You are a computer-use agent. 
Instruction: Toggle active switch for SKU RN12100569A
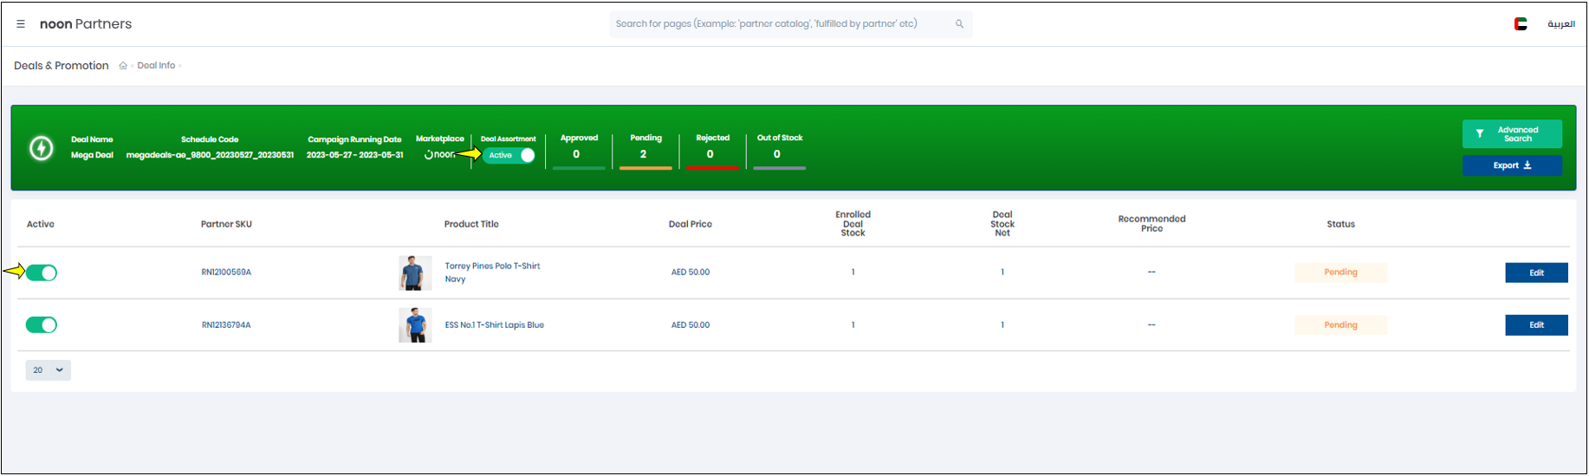pos(42,273)
